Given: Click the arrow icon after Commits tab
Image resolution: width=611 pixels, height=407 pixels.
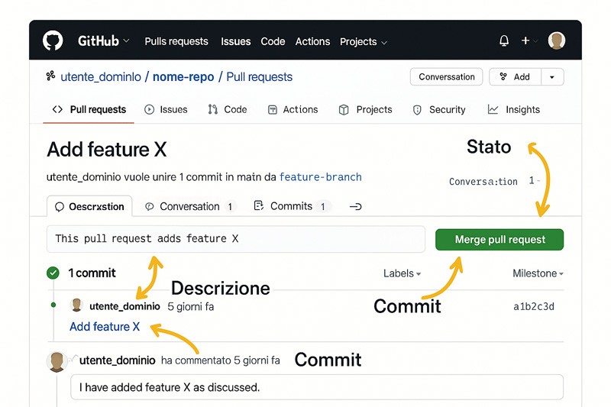Looking at the screenshot, I should (355, 206).
